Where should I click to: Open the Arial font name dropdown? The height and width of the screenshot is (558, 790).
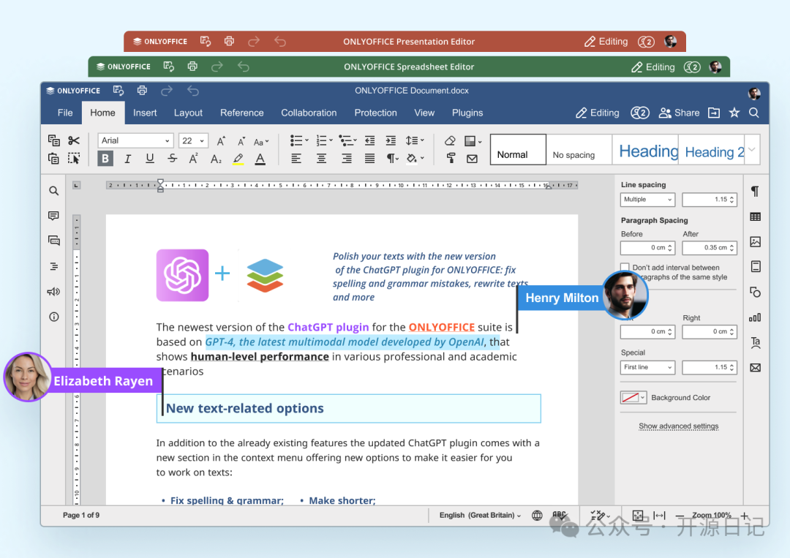135,140
